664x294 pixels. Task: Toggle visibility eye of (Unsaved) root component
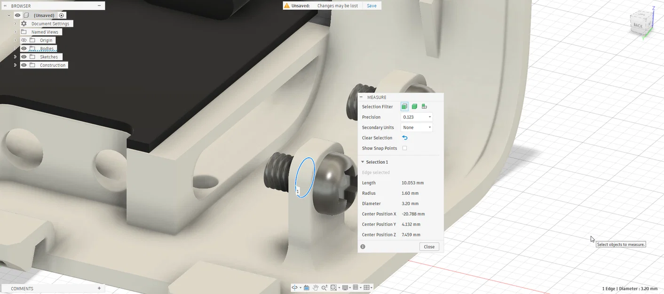[17, 15]
